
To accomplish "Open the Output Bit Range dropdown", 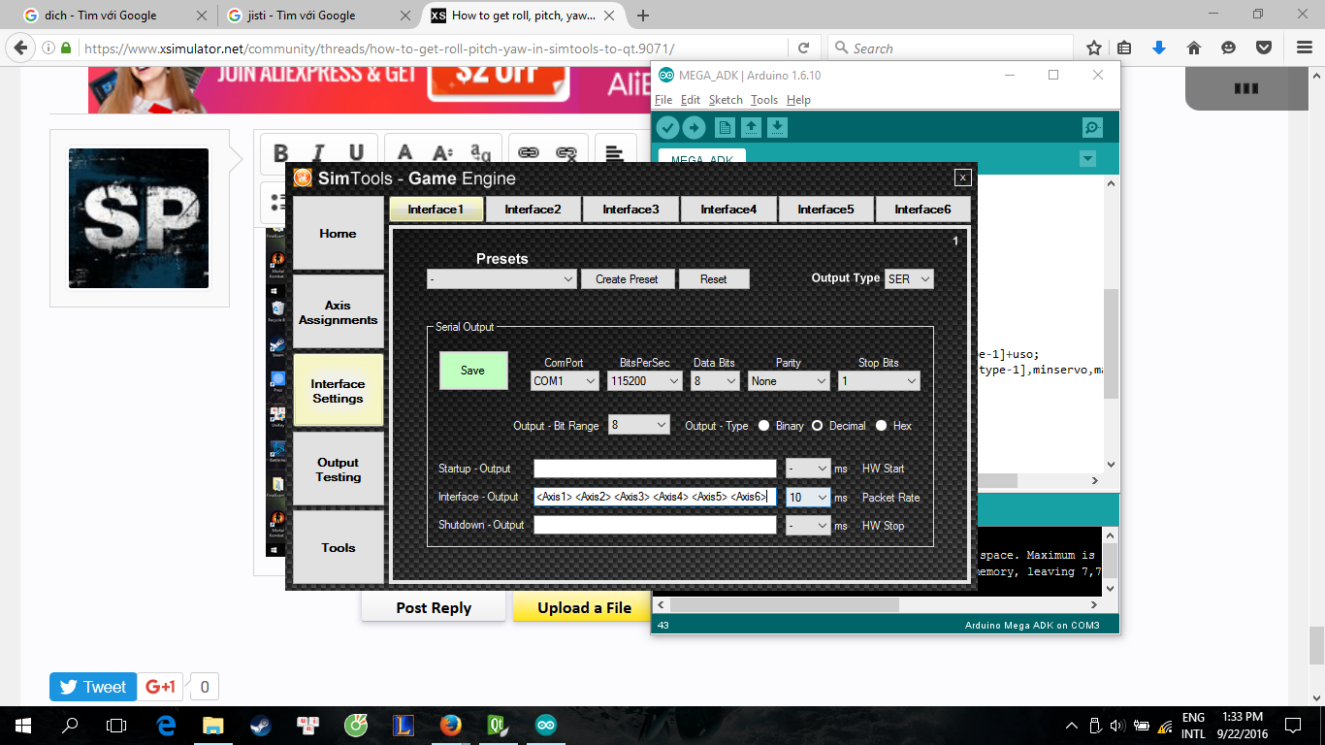I will [x=638, y=425].
